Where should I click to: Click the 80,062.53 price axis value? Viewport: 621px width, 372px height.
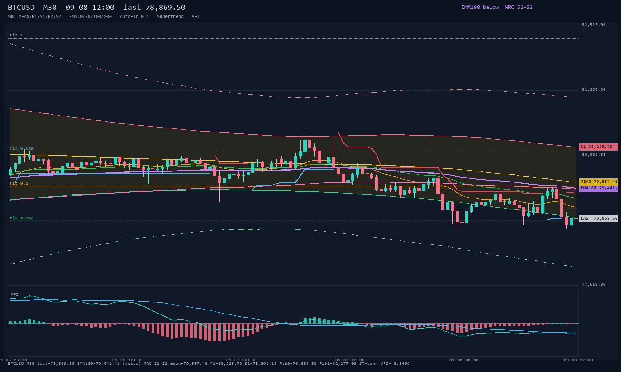[x=593, y=155]
